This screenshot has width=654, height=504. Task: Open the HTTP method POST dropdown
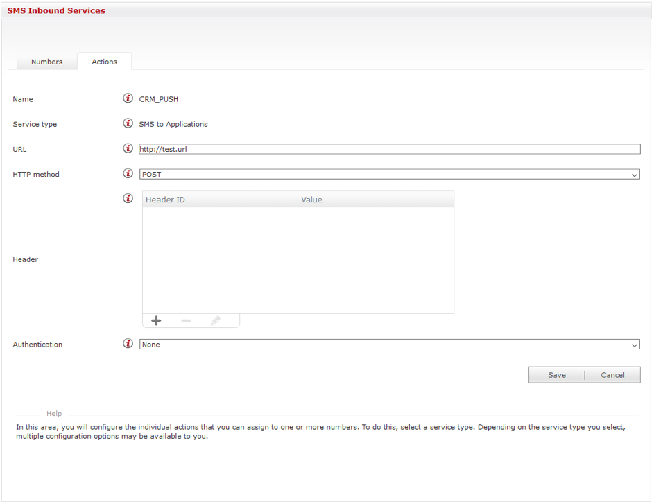click(389, 175)
